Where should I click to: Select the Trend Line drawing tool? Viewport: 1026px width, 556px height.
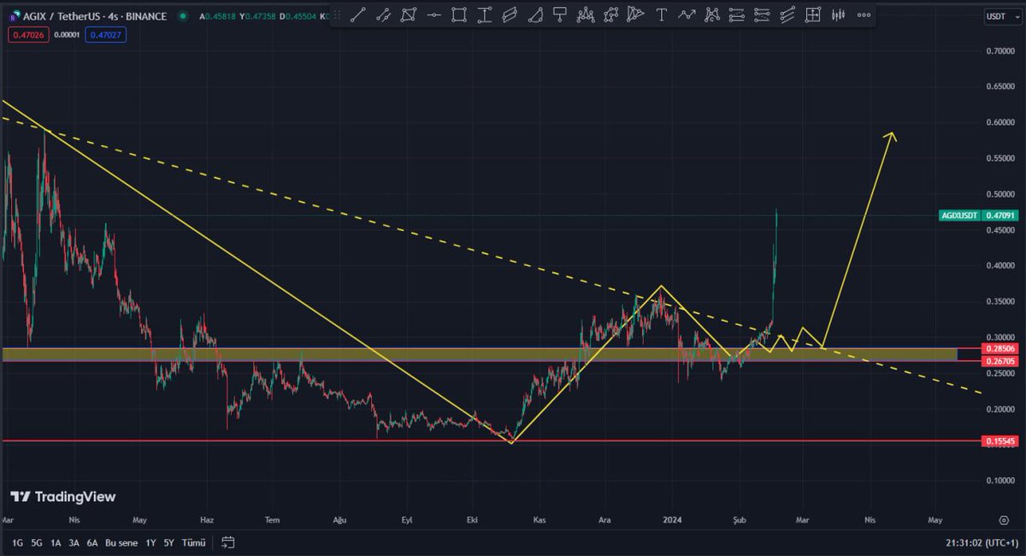pyautogui.click(x=359, y=15)
